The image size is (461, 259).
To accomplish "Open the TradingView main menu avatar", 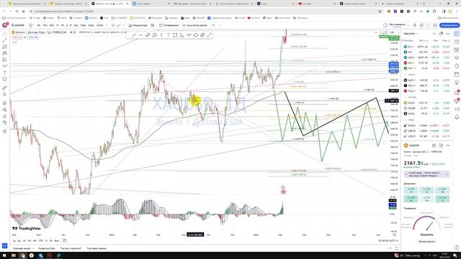I will pyautogui.click(x=5, y=25).
